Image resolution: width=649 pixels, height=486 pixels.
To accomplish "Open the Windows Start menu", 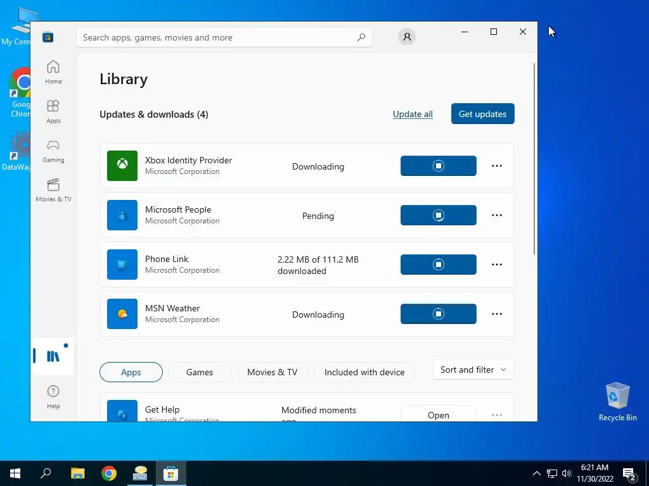I will [15, 473].
